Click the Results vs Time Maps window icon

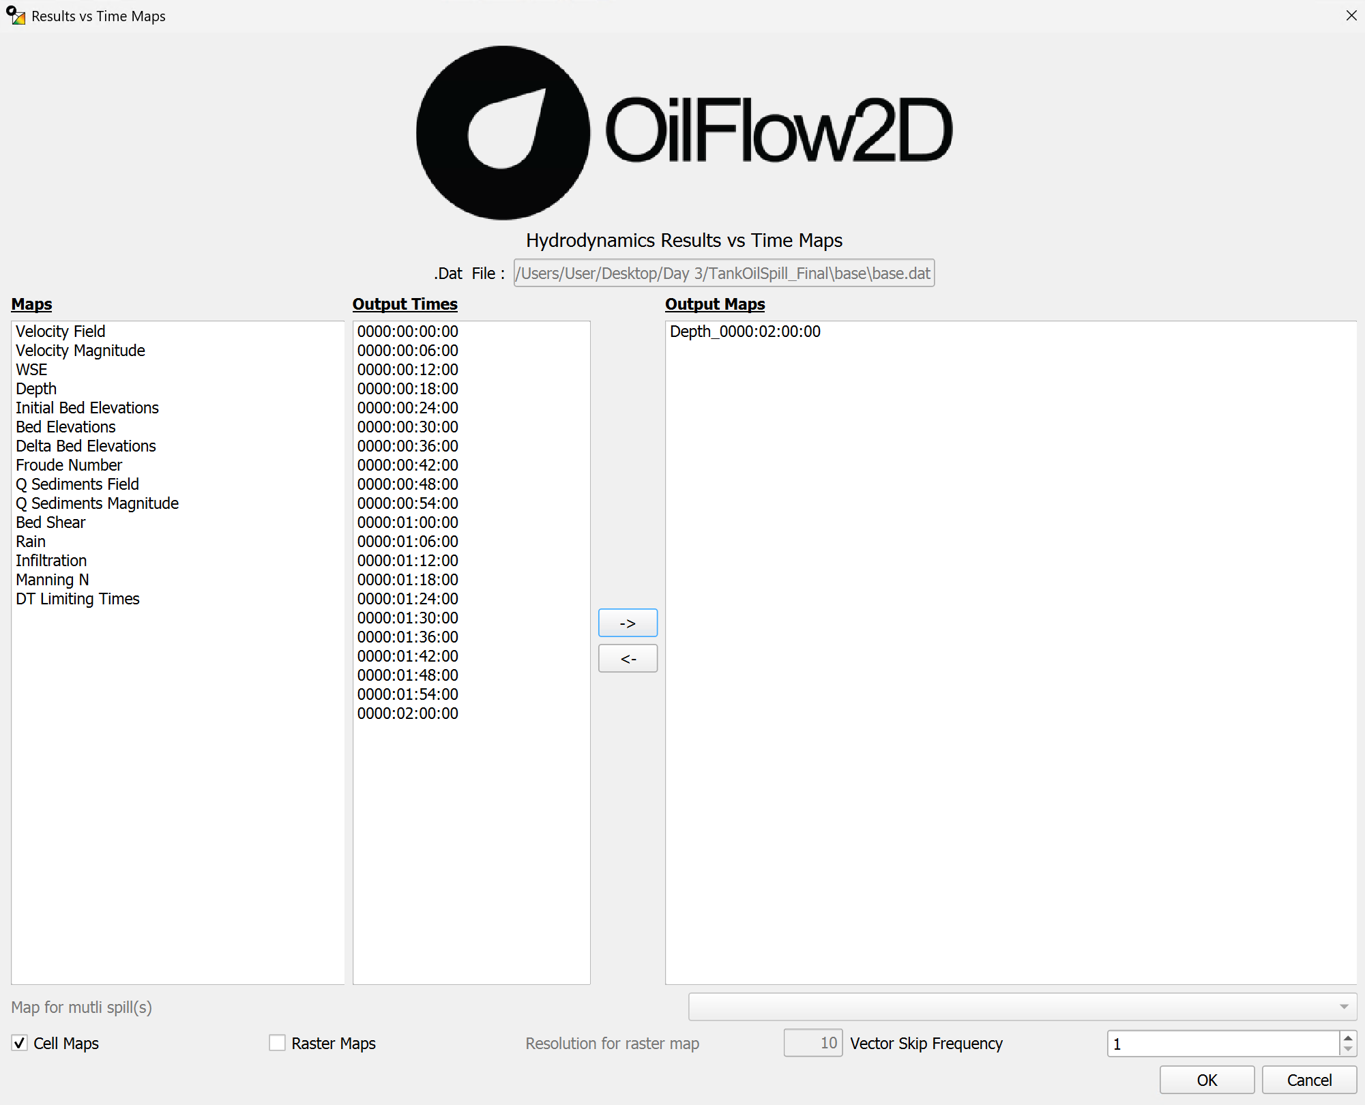16,16
